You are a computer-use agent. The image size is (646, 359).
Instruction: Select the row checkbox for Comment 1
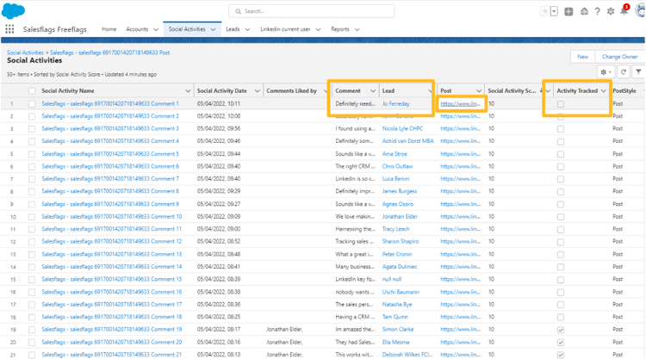click(x=32, y=104)
